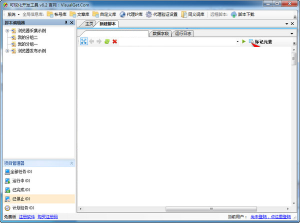Close the 脚本编辑器 panel
The width and height of the screenshot is (300, 223).
pyautogui.click(x=71, y=22)
